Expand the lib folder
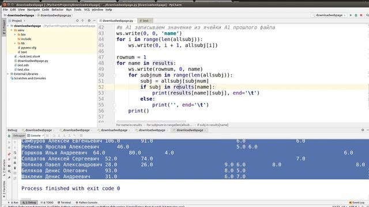Viewport: 369px width, 207px height. click(x=16, y=44)
